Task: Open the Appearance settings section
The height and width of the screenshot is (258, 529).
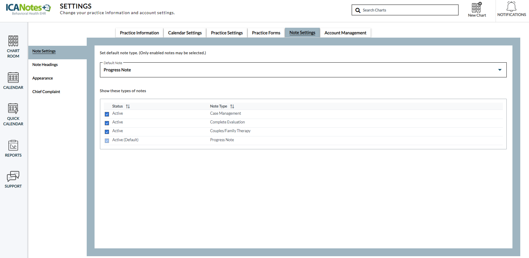Action: (x=43, y=78)
